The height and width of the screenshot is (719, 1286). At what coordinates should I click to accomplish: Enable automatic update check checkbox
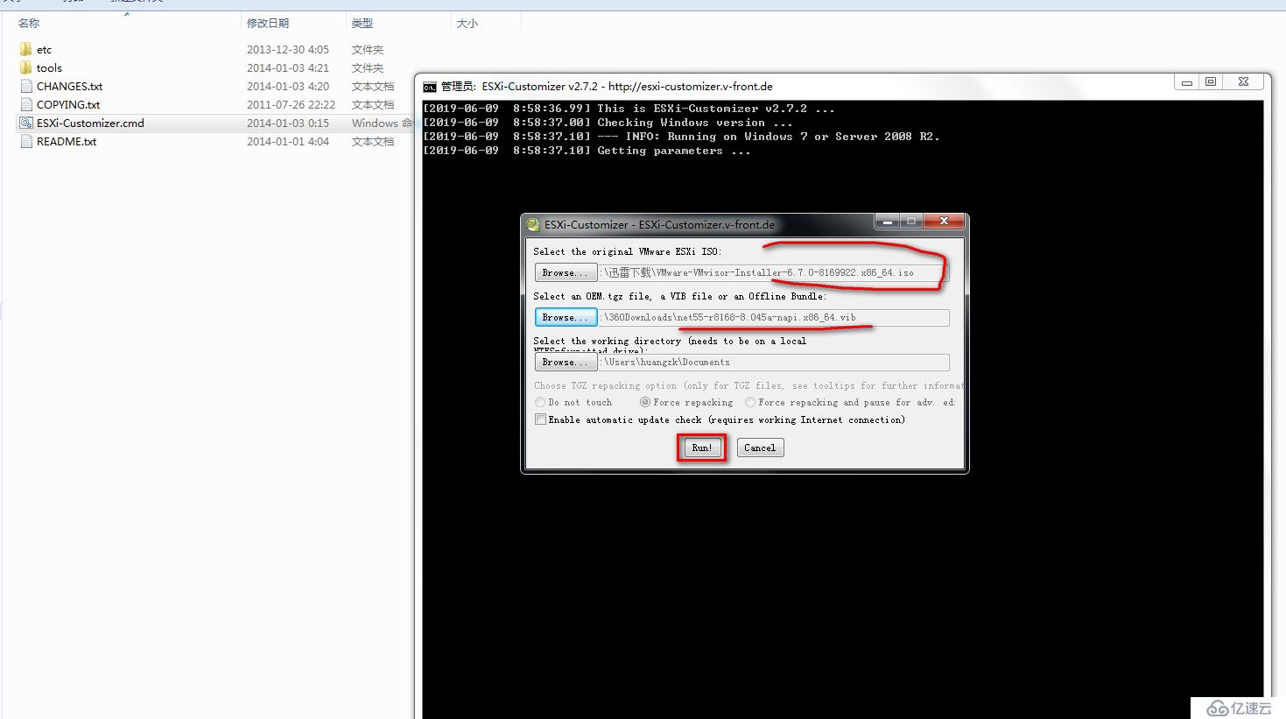tap(541, 419)
